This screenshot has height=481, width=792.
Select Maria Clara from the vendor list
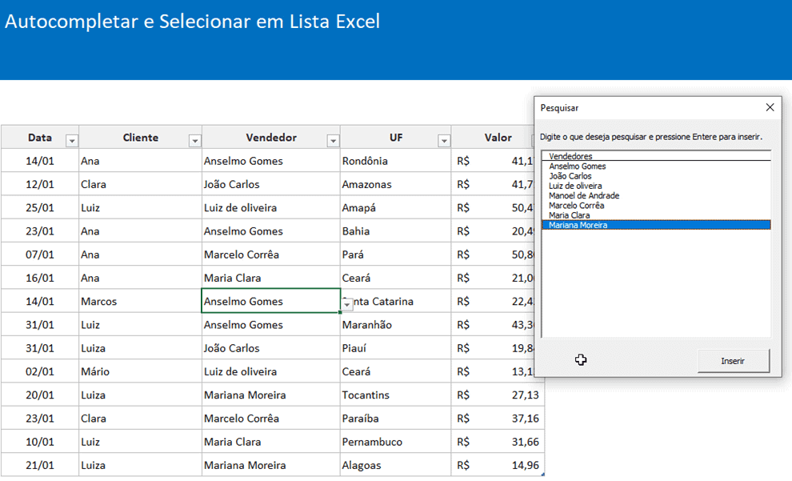point(570,214)
